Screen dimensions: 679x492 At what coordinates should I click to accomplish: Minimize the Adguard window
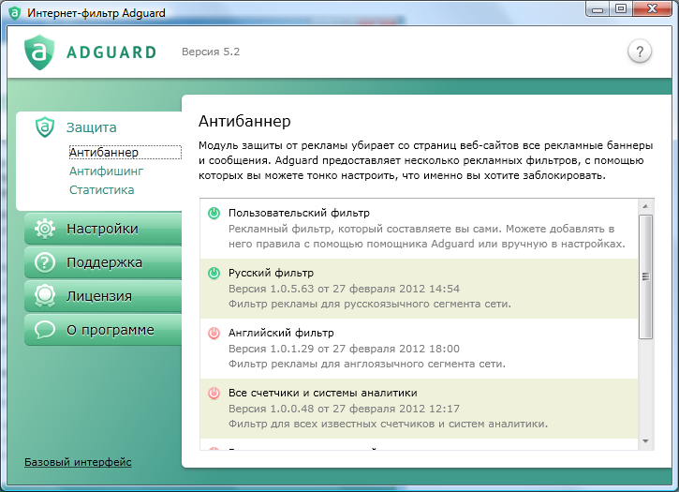[x=598, y=8]
